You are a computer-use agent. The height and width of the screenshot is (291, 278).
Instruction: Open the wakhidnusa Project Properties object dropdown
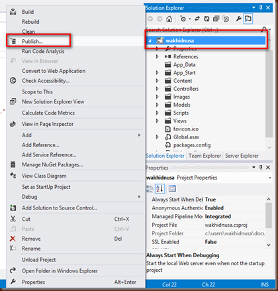coord(269,178)
